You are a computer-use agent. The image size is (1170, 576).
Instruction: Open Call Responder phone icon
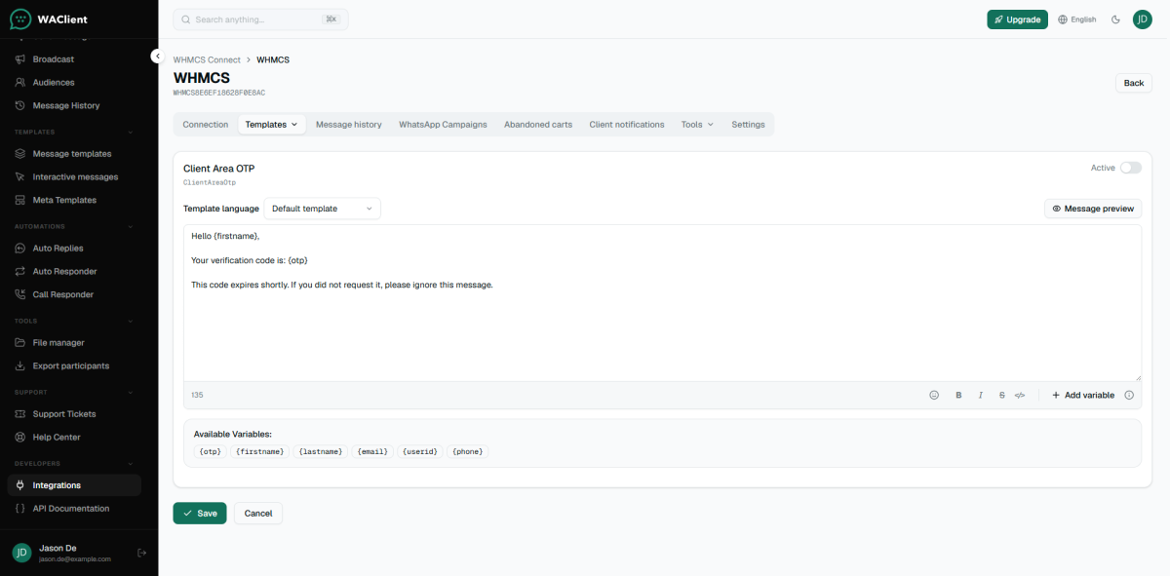tap(20, 294)
